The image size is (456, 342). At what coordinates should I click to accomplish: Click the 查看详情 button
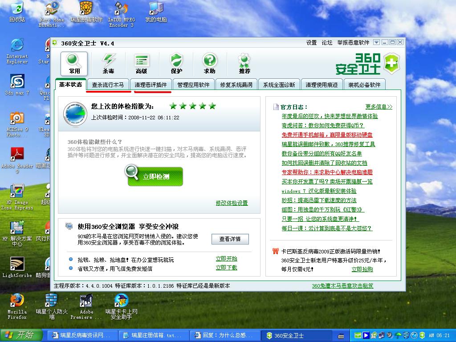tap(230, 239)
